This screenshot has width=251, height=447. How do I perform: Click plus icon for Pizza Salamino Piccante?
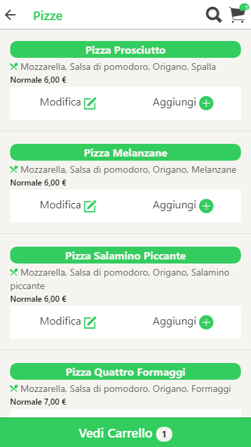[206, 322]
